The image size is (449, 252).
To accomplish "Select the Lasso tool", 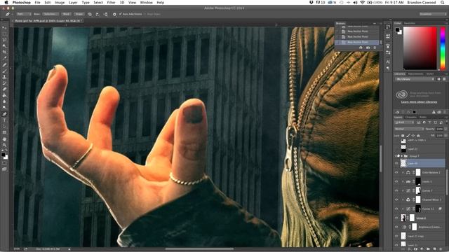I will click(x=4, y=40).
